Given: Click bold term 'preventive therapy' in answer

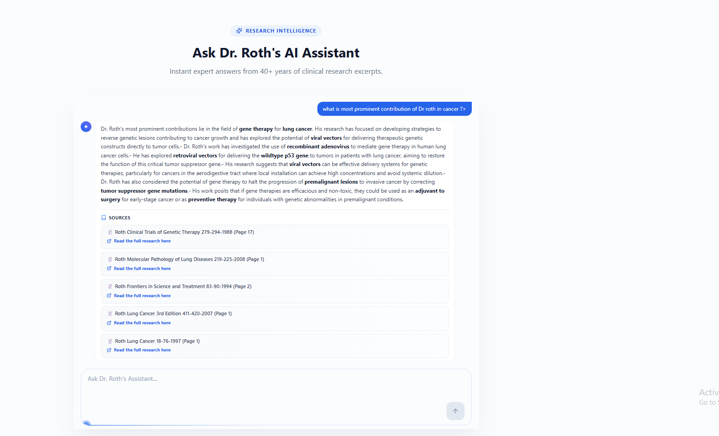Looking at the screenshot, I should [212, 199].
